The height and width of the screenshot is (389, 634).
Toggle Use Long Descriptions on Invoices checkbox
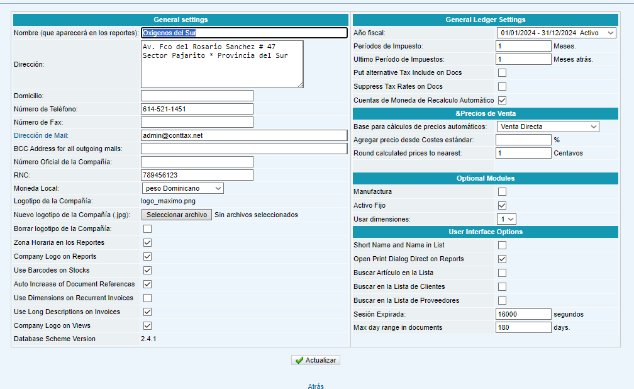148,312
